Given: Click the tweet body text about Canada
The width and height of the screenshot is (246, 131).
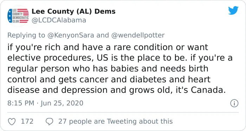Looking at the screenshot, I should tap(120, 69).
